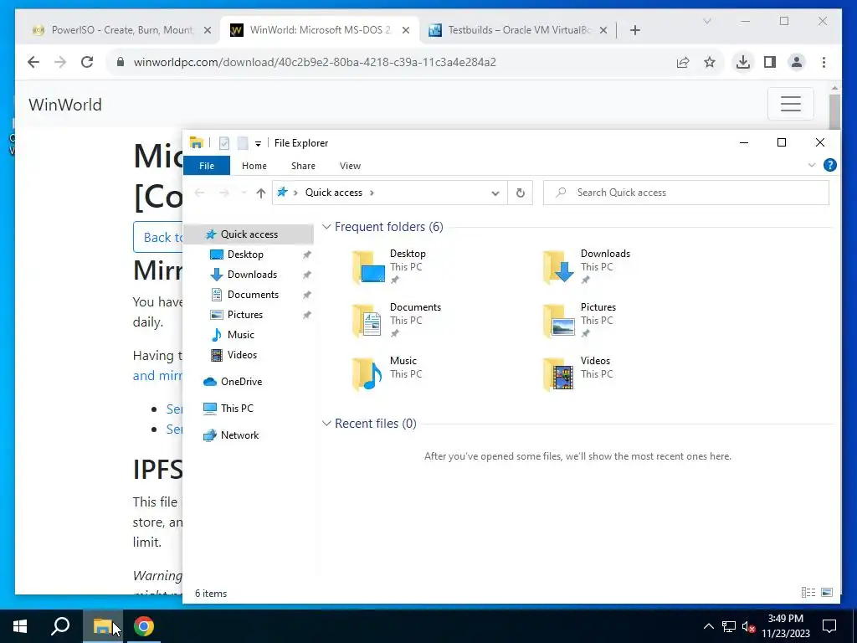Bookmark the WinWorld page with the star

point(710,62)
